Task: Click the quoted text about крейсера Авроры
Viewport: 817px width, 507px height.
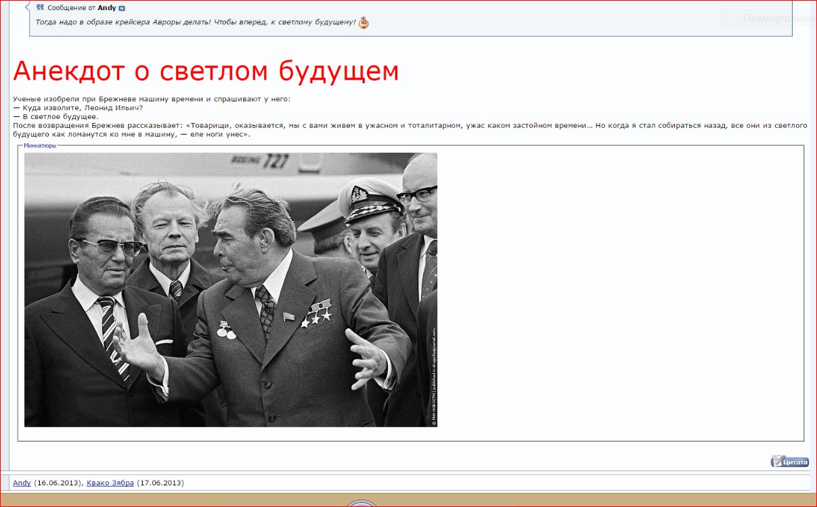Action: point(196,22)
